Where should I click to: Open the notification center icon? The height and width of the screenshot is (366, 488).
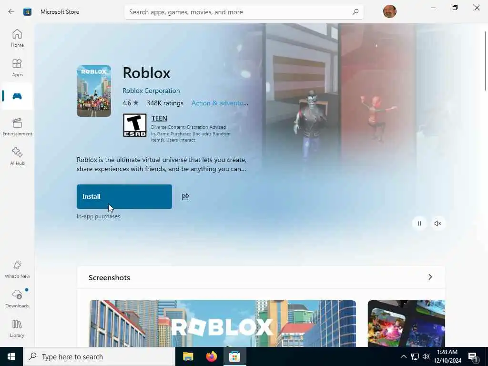(x=473, y=357)
